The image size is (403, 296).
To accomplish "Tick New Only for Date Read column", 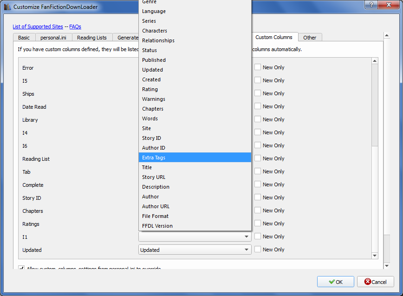I will point(258,106).
